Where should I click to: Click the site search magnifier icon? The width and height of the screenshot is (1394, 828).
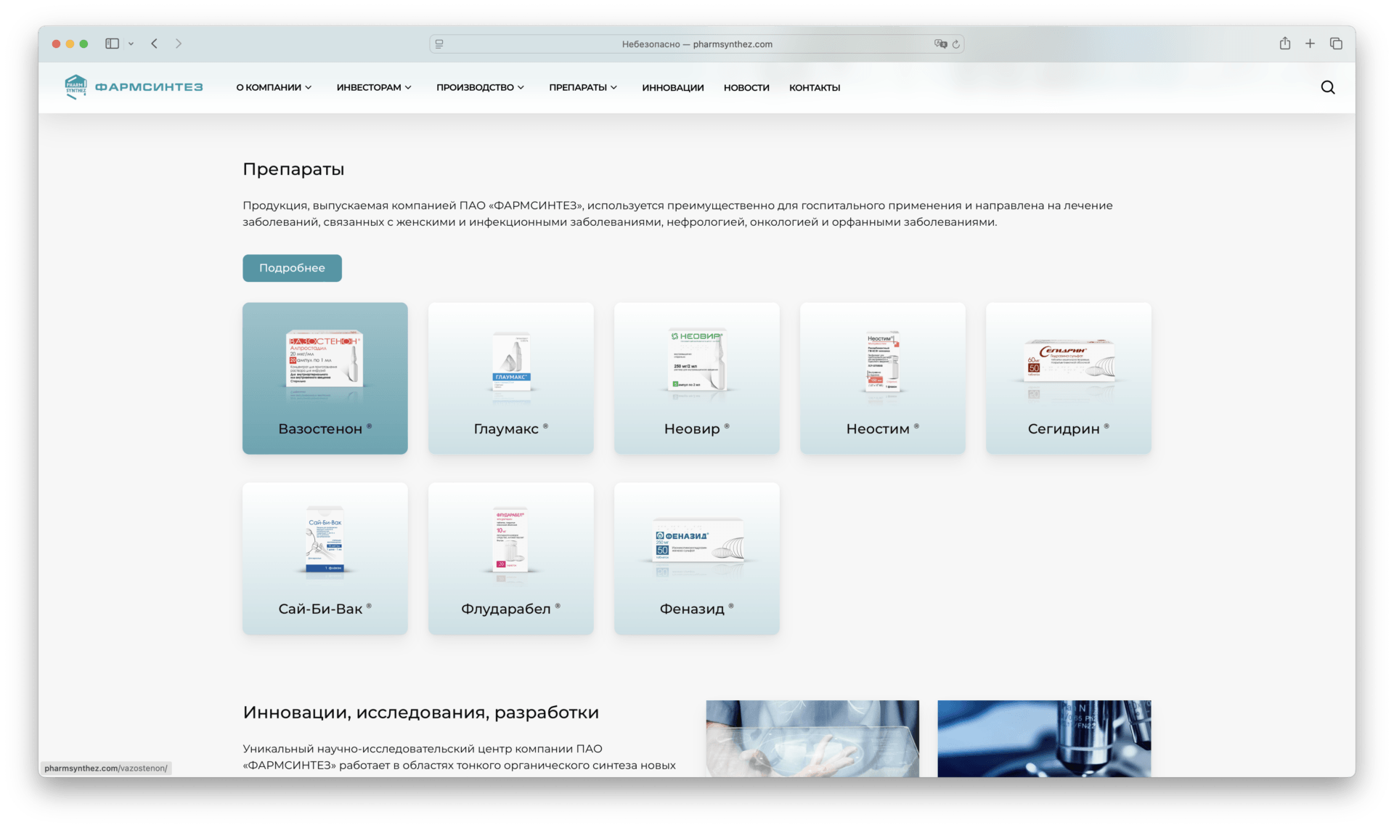[1327, 87]
